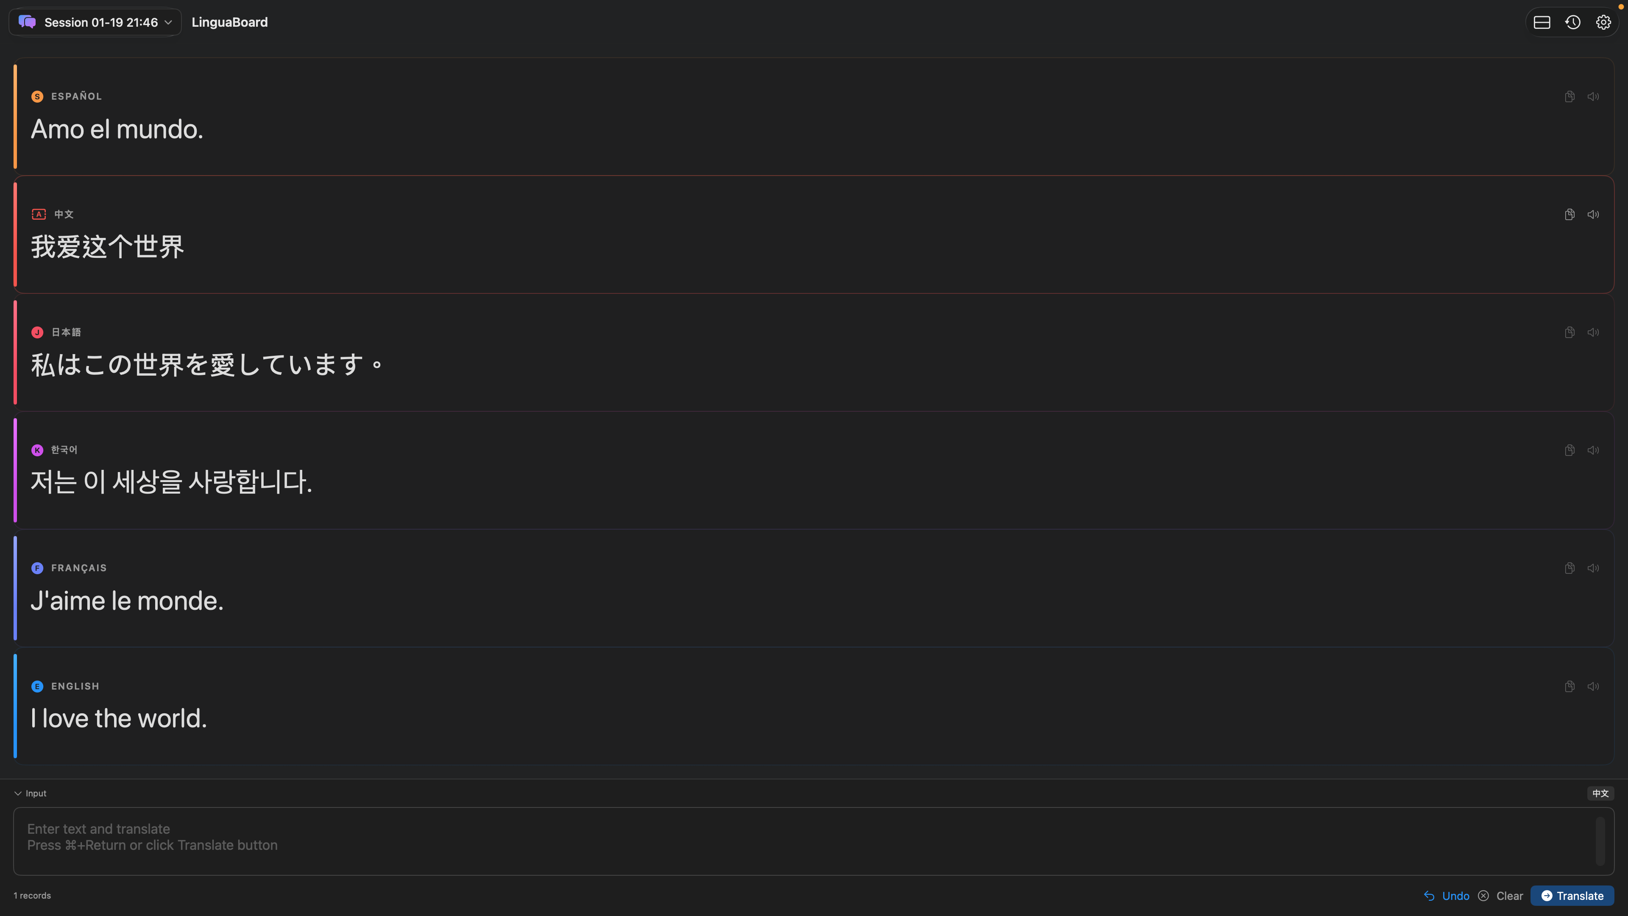Open translation history clock icon
This screenshot has height=916, width=1628.
tap(1573, 22)
